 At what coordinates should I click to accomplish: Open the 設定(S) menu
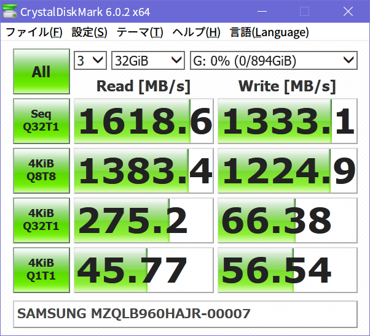89,32
